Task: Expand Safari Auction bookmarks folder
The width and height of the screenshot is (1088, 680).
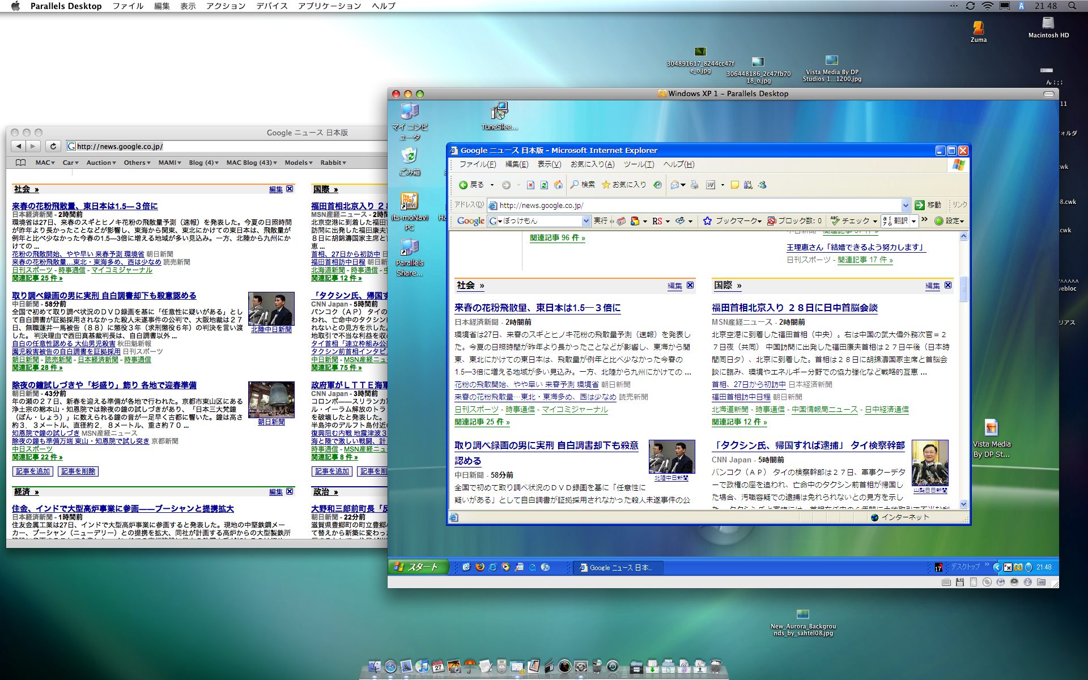Action: (101, 163)
